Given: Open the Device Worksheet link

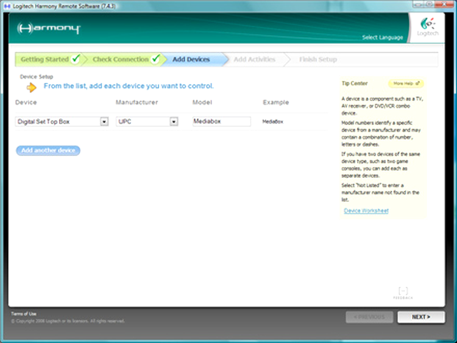Looking at the screenshot, I should [366, 211].
